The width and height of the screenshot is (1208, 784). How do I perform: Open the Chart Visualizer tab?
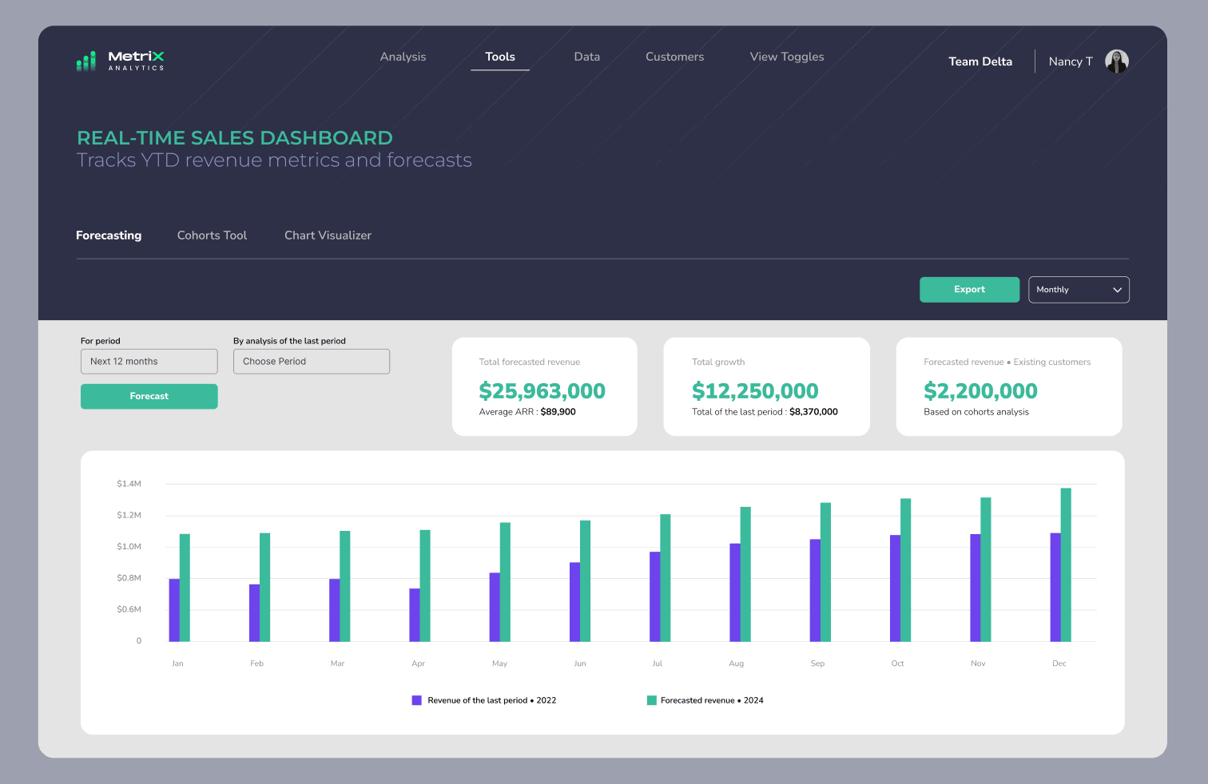coord(328,235)
